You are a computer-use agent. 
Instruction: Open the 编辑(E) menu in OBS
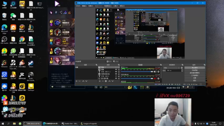pos(84,6)
